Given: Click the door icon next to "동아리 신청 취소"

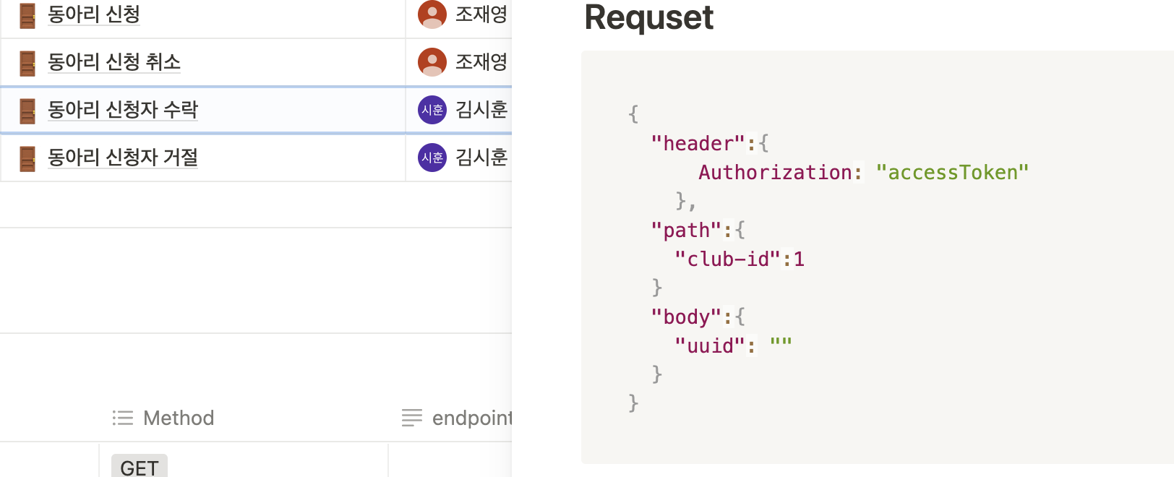Looking at the screenshot, I should pos(28,61).
